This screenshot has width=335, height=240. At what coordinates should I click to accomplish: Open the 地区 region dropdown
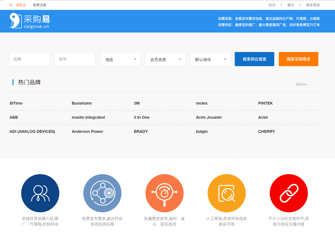120,59
